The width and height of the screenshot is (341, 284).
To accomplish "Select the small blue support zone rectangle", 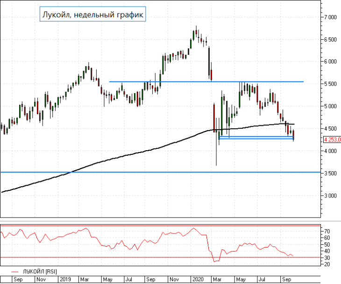I will (256, 138).
